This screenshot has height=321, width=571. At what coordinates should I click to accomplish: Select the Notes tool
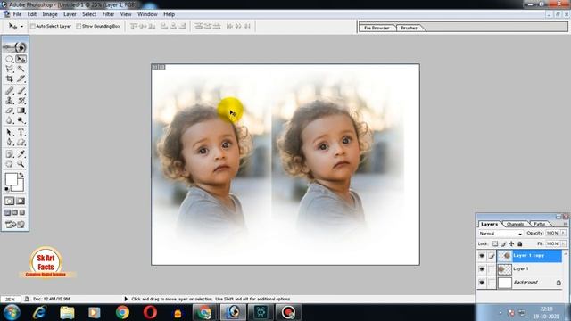[10, 154]
